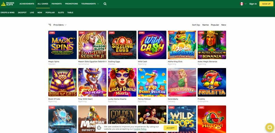Screen dimensions: 275x133
Task: Click the filter lines icon beside Providers
Action: pos(50,25)
